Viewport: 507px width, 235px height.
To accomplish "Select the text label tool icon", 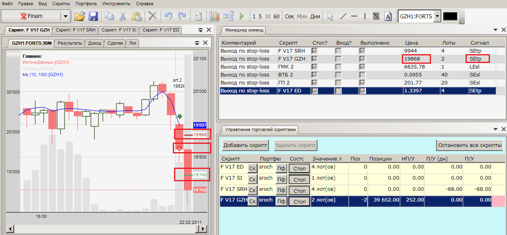I will pos(388,16).
